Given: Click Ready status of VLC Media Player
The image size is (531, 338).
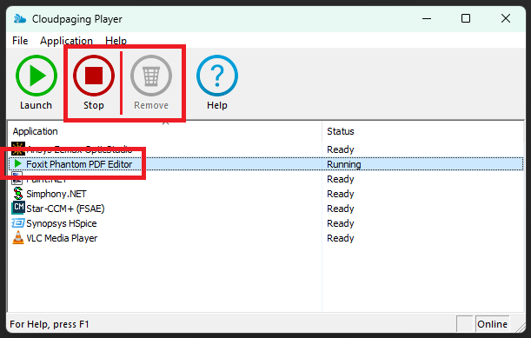Looking at the screenshot, I should (341, 238).
